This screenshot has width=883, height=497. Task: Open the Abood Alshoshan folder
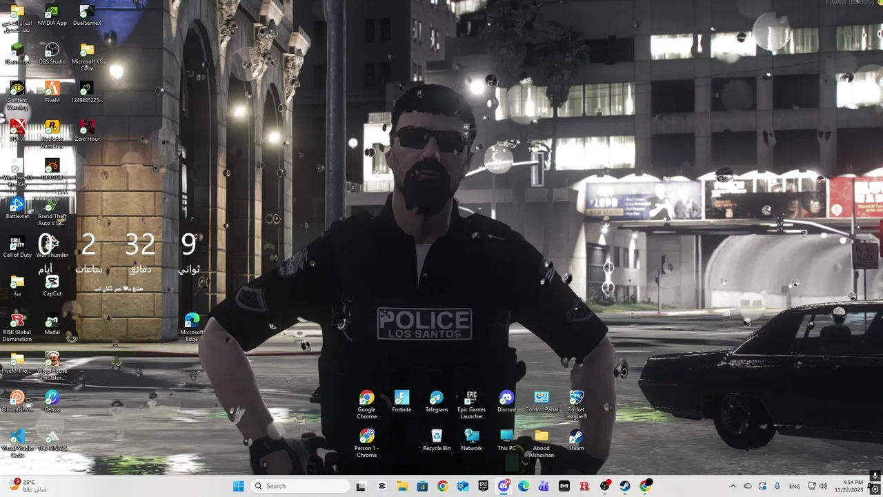(542, 445)
